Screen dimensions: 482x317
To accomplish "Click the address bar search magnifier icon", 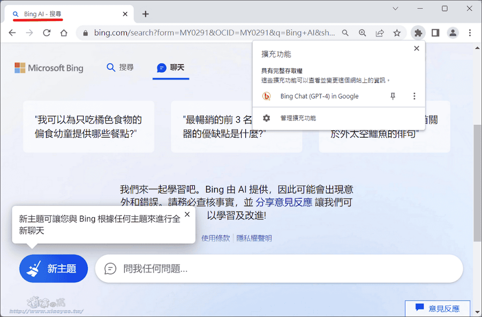I will coord(345,33).
